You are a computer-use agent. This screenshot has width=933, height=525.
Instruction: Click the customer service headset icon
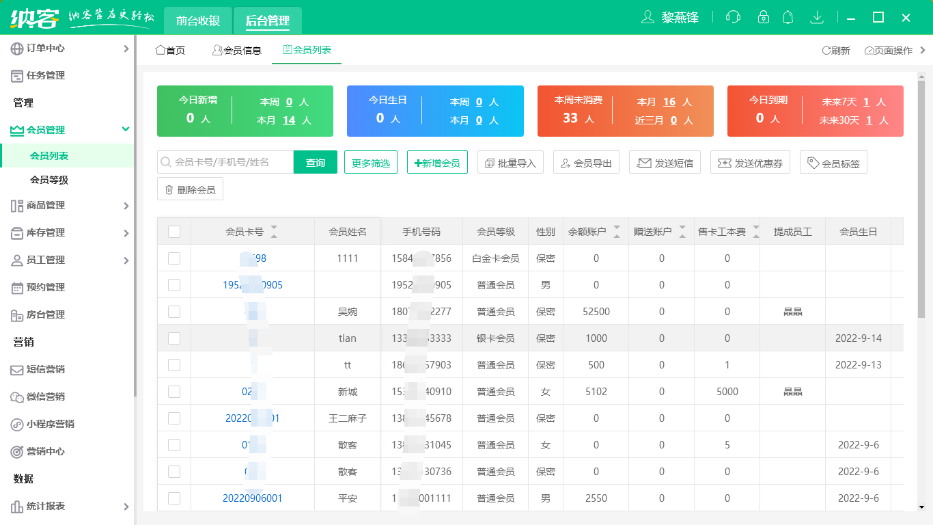pyautogui.click(x=733, y=17)
